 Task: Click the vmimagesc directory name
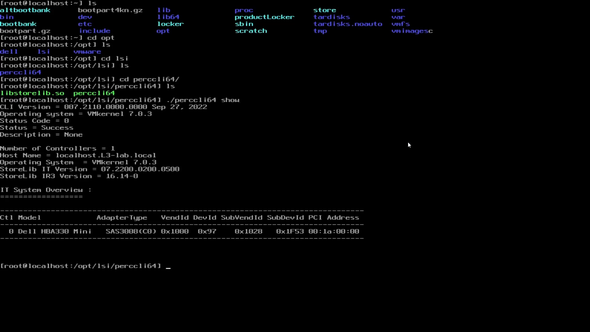pyautogui.click(x=412, y=31)
